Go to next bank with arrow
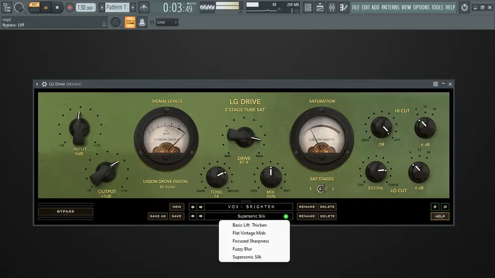 point(200,207)
